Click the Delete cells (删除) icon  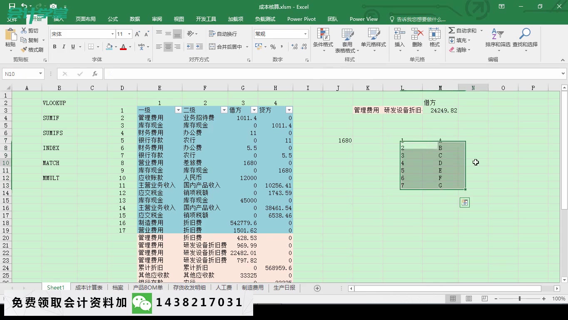(x=417, y=34)
